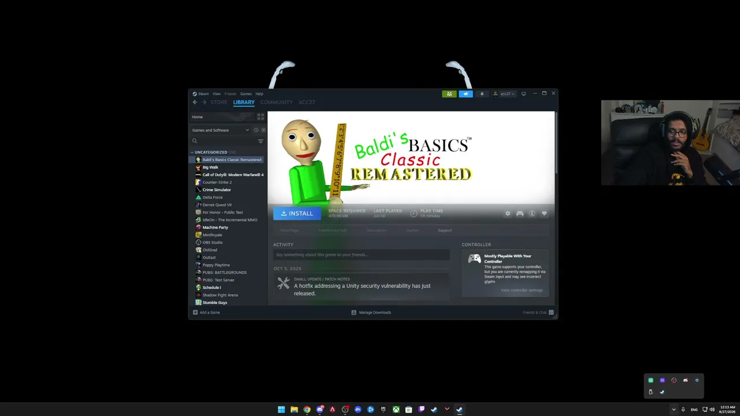Viewport: 740px width, 416px height.
Task: Open the Help menu
Action: tap(259, 94)
